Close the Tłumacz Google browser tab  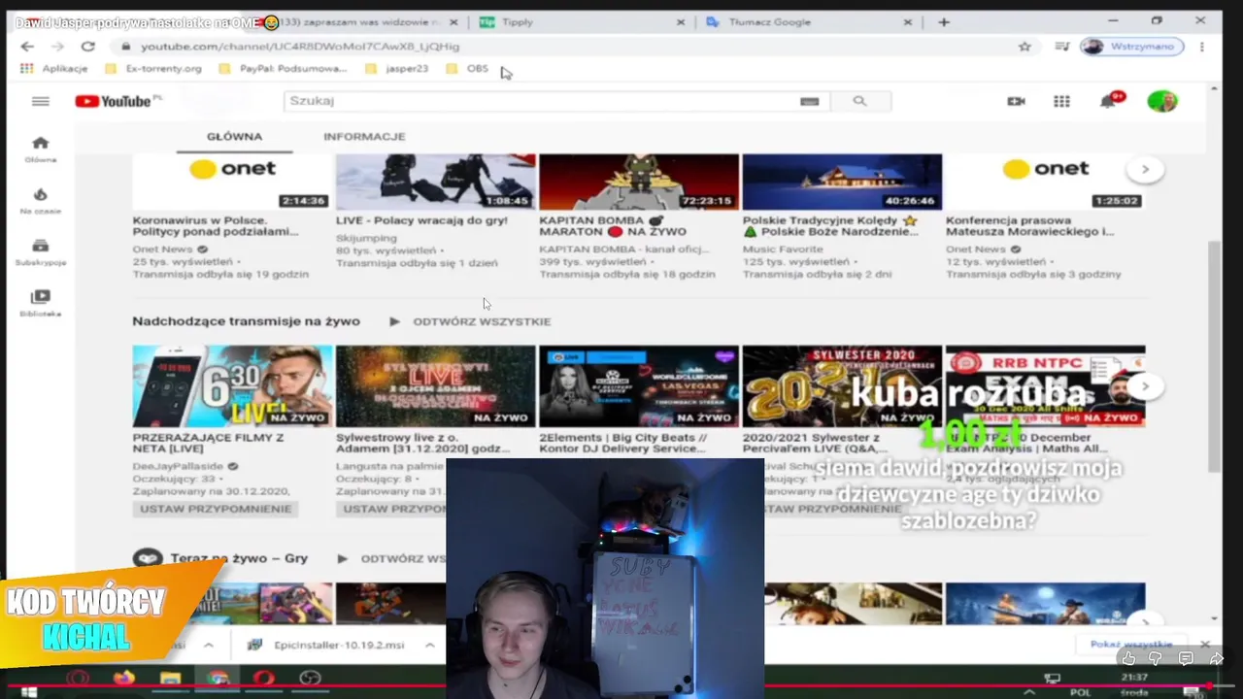click(x=908, y=21)
